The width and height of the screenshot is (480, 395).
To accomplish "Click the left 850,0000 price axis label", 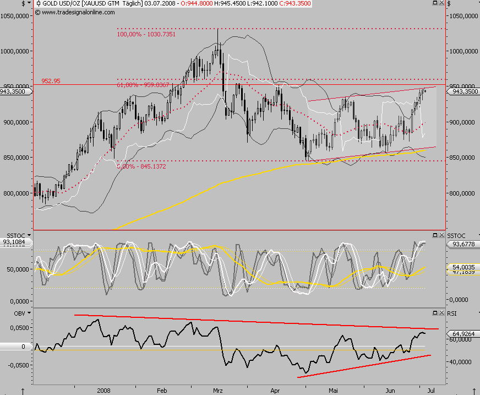I will 16,158.
